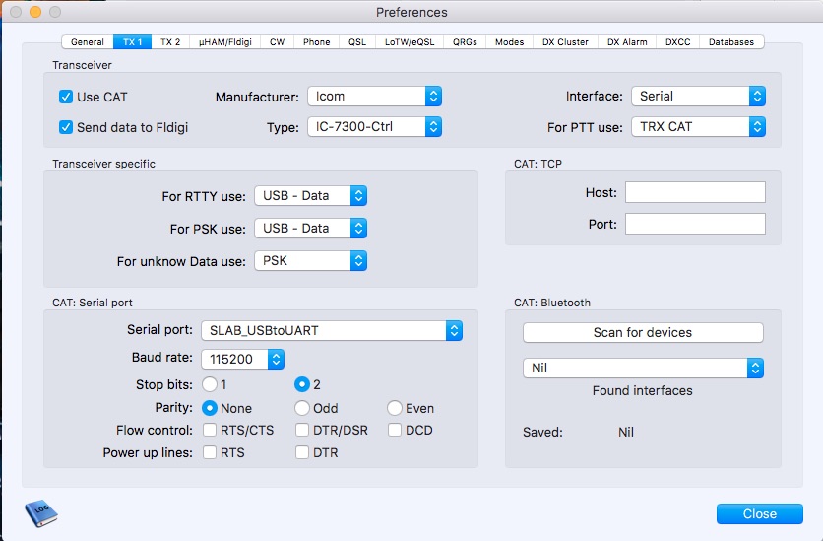
Task: Expand the Type dropdown IC-7300-Ctrl
Action: [x=374, y=127]
